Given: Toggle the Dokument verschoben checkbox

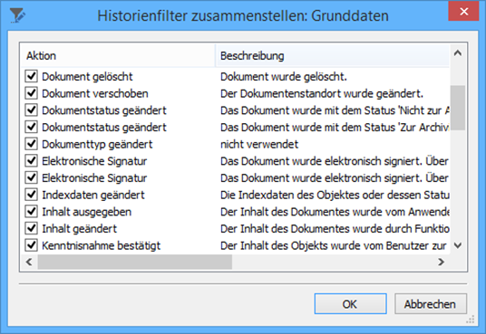Looking at the screenshot, I should [32, 93].
